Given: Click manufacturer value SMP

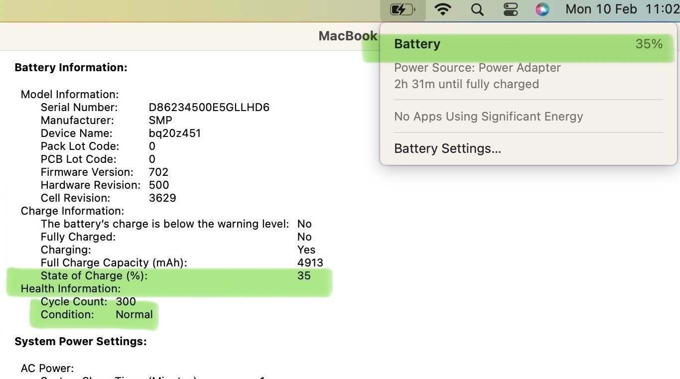Looking at the screenshot, I should point(160,120).
